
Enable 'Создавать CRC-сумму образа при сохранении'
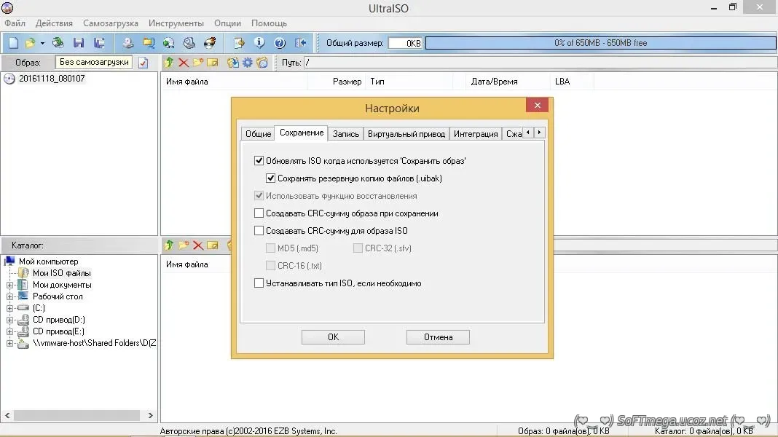259,213
